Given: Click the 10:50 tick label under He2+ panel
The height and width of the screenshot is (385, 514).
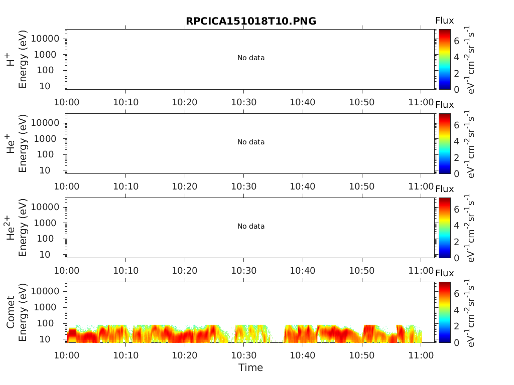Looking at the screenshot, I should point(361,270).
